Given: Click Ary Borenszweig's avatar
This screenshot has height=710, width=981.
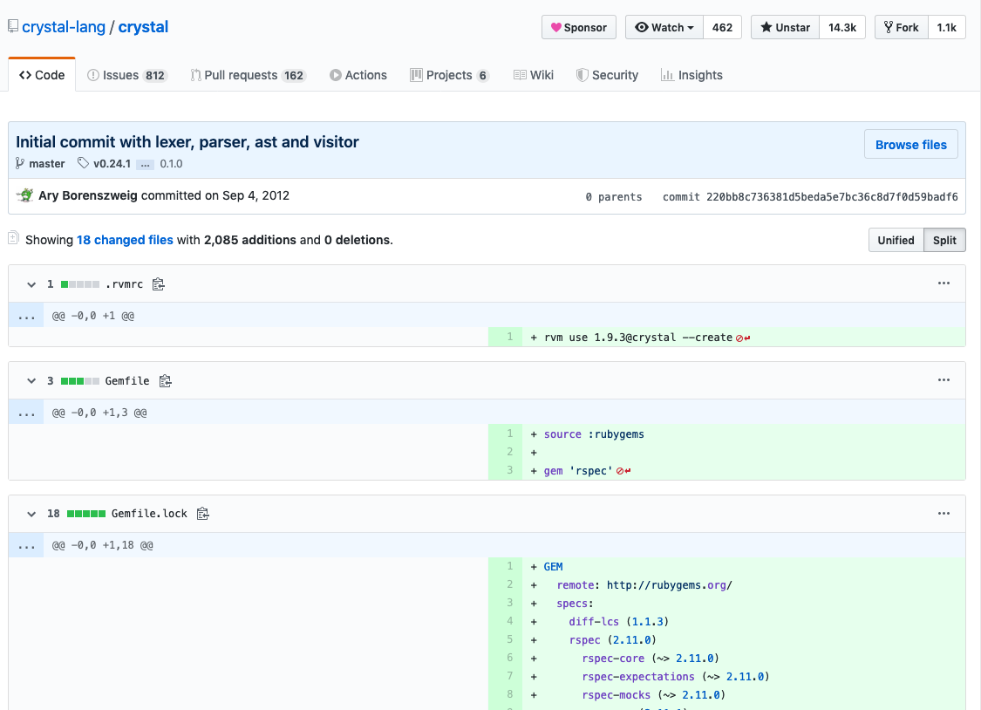Looking at the screenshot, I should point(25,195).
